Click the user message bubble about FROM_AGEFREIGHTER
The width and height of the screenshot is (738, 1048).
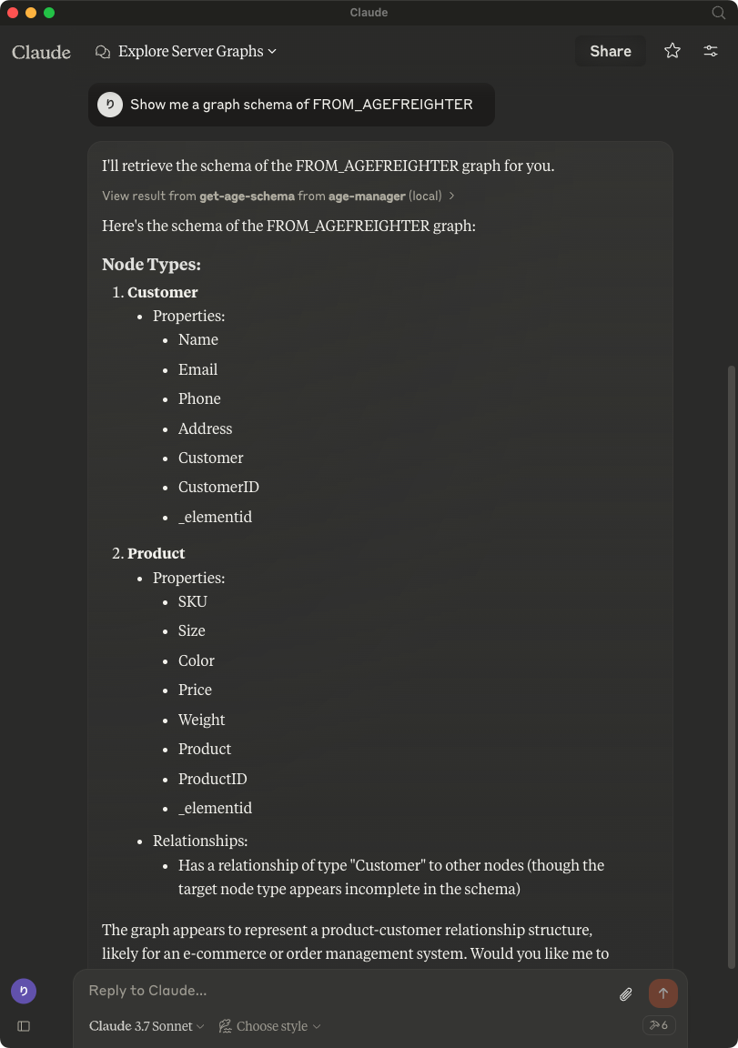point(291,105)
